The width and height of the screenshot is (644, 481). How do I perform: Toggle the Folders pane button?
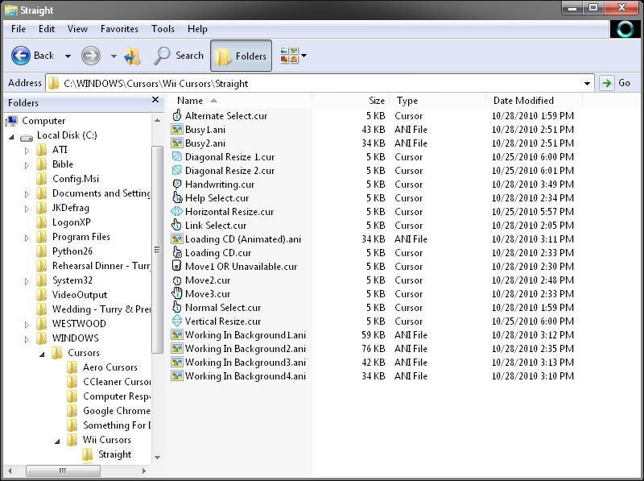pyautogui.click(x=241, y=56)
